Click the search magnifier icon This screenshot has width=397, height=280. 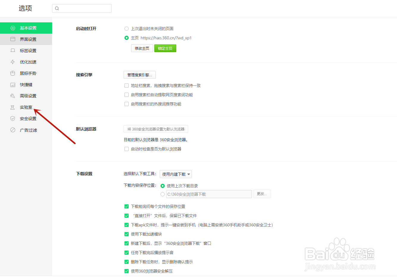point(57,8)
